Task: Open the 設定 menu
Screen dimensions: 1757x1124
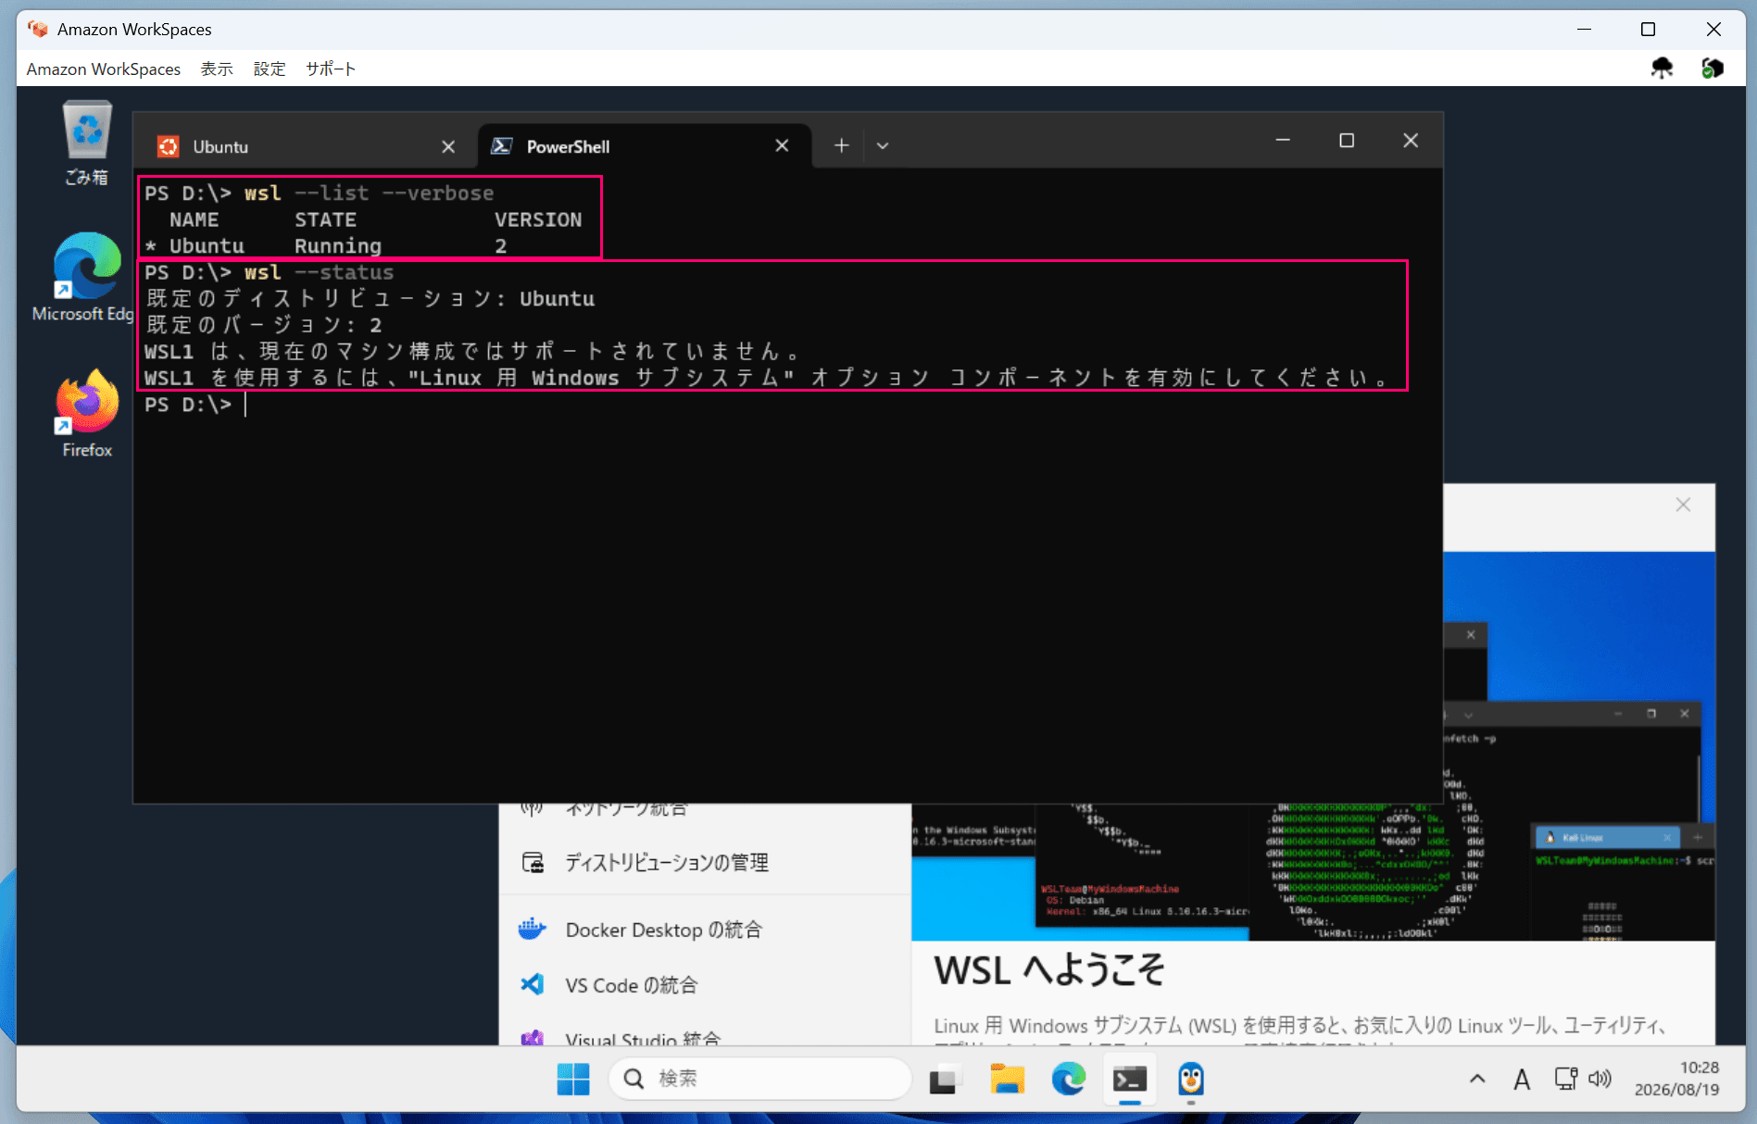Action: (270, 69)
